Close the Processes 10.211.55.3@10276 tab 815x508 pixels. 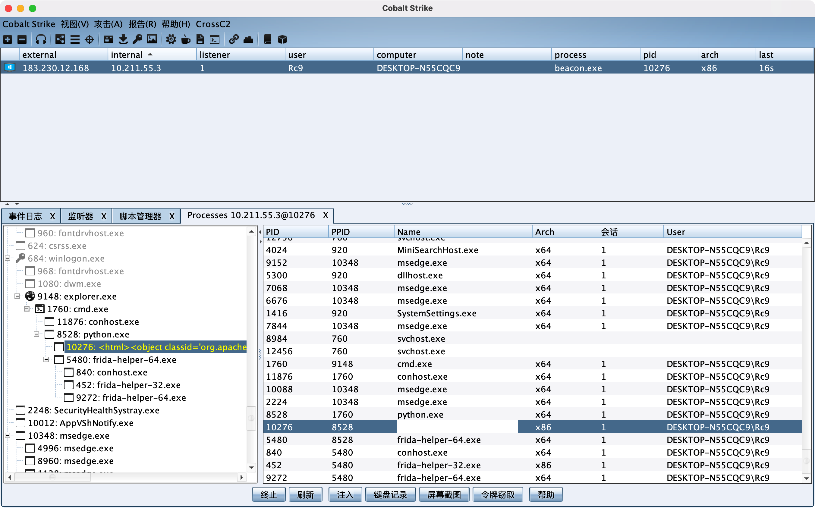pos(325,215)
